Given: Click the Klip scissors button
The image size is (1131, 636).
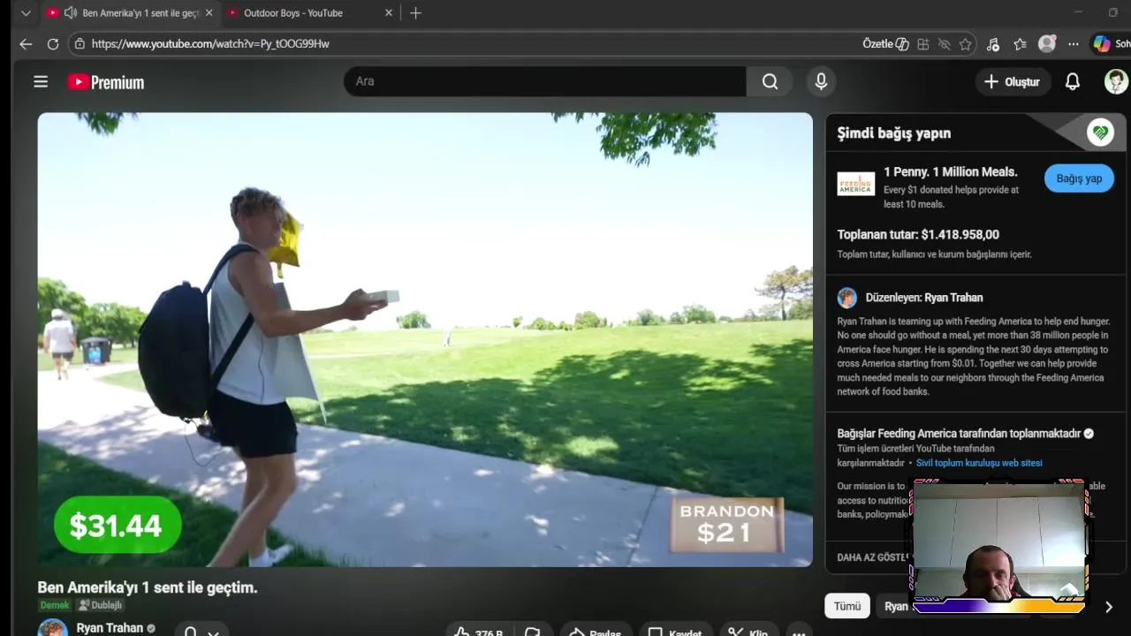Looking at the screenshot, I should tap(748, 632).
